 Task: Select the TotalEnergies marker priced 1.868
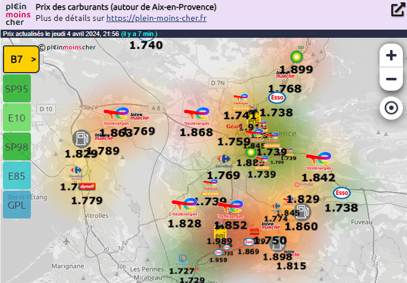point(196,116)
